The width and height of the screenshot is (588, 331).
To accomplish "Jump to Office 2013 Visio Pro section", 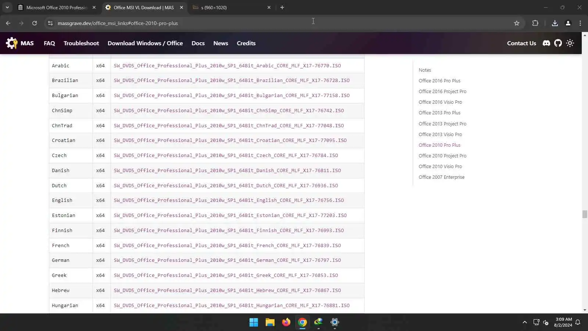I will click(x=440, y=134).
